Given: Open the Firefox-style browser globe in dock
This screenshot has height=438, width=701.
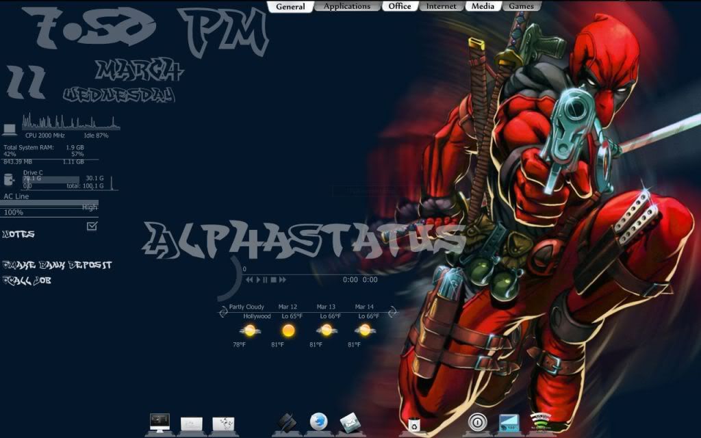Looking at the screenshot, I should (x=318, y=422).
